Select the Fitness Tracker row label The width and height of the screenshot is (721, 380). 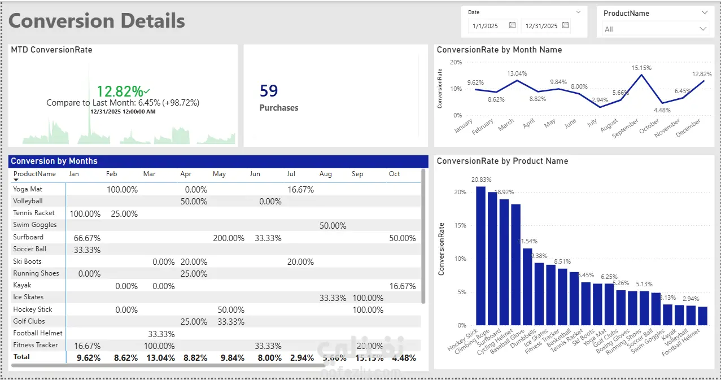(x=36, y=345)
